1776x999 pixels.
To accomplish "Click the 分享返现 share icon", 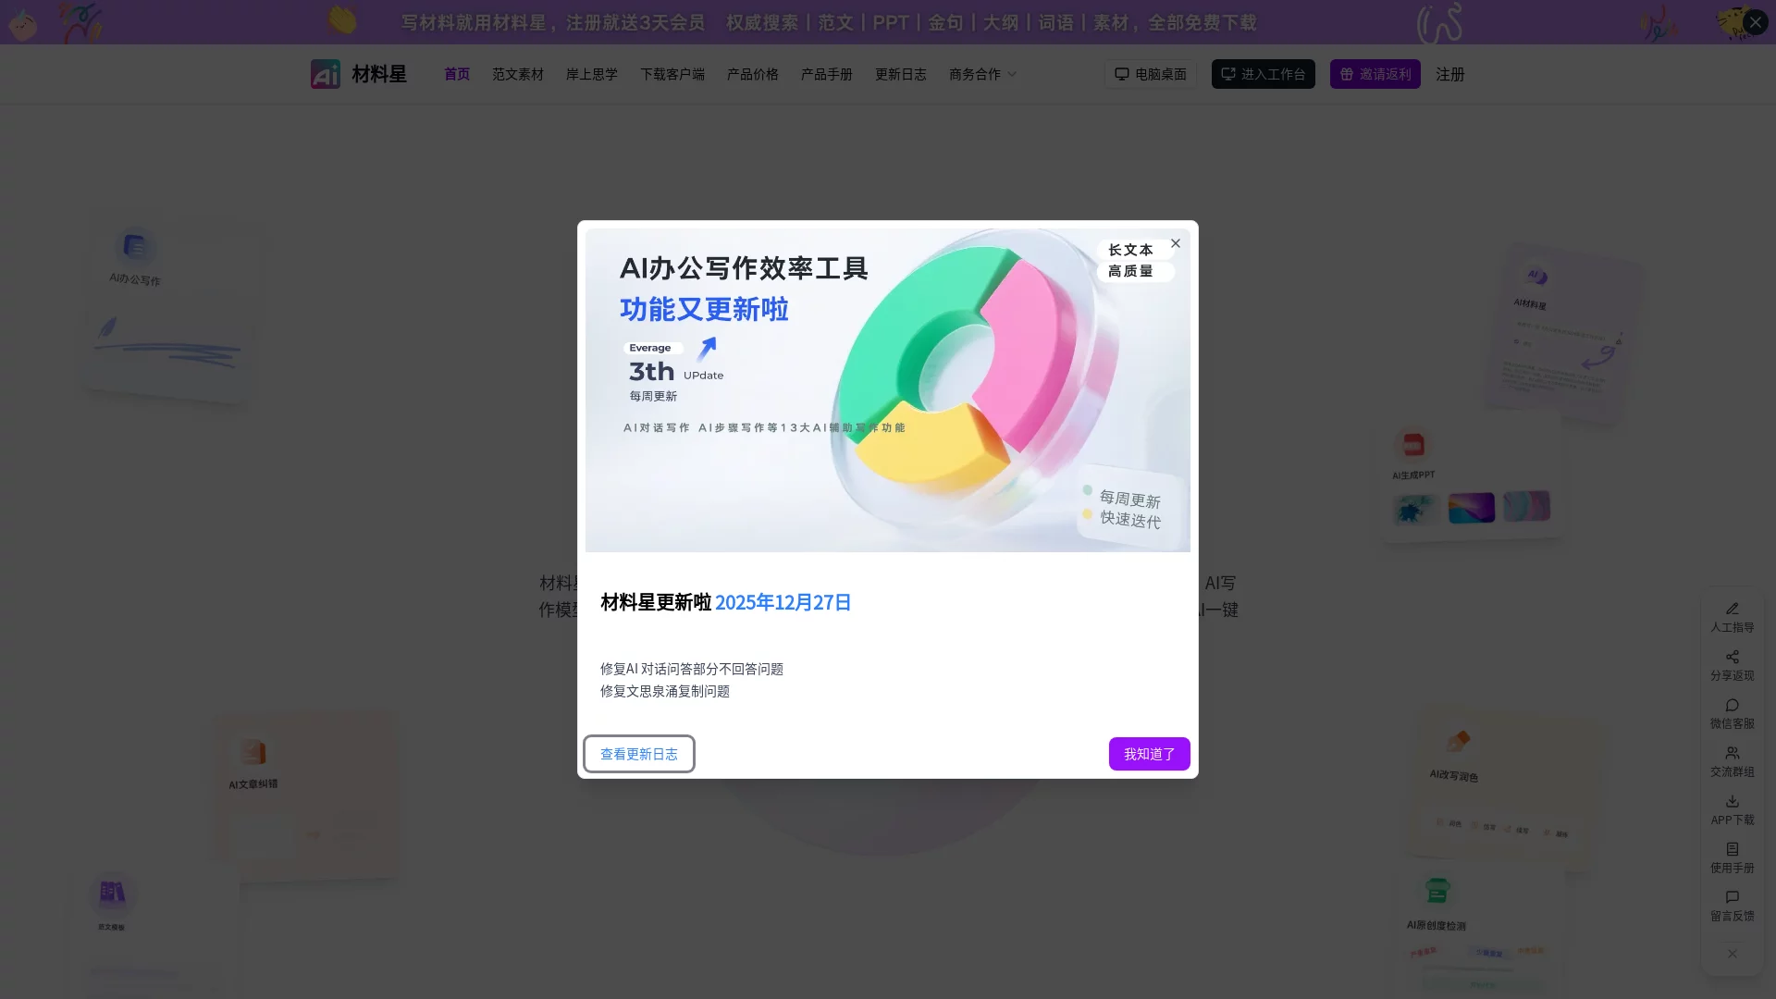I will pos(1732,657).
